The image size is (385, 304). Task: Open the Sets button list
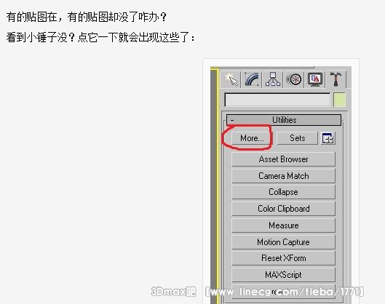click(x=298, y=138)
